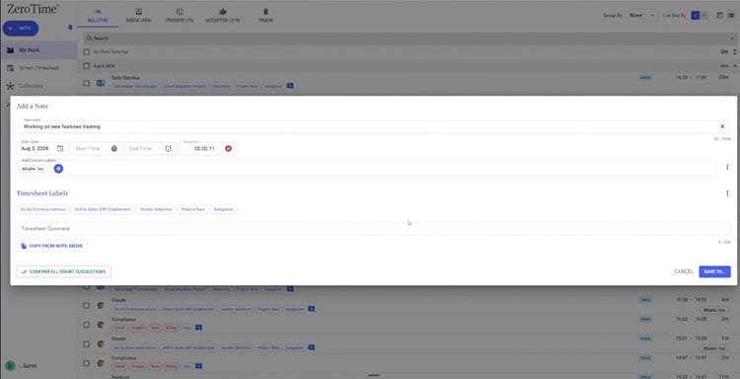
Task: Tick the Compliance 14:47 row checkbox
Action: click(87, 363)
